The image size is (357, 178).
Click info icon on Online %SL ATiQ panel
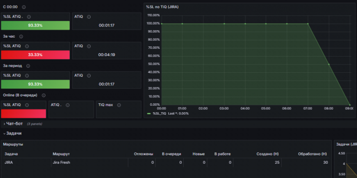[27, 105]
